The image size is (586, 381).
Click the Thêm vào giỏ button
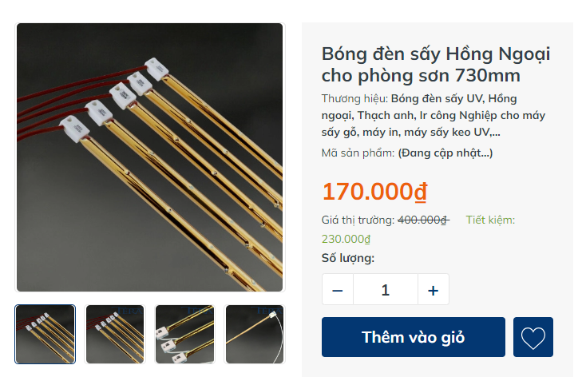point(414,337)
